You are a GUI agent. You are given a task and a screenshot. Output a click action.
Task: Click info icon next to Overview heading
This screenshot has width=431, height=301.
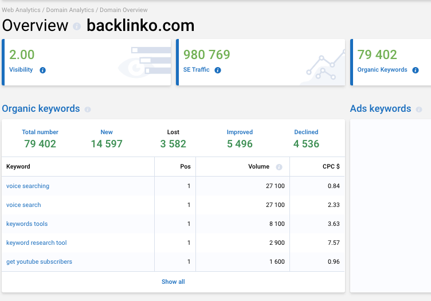[77, 27]
